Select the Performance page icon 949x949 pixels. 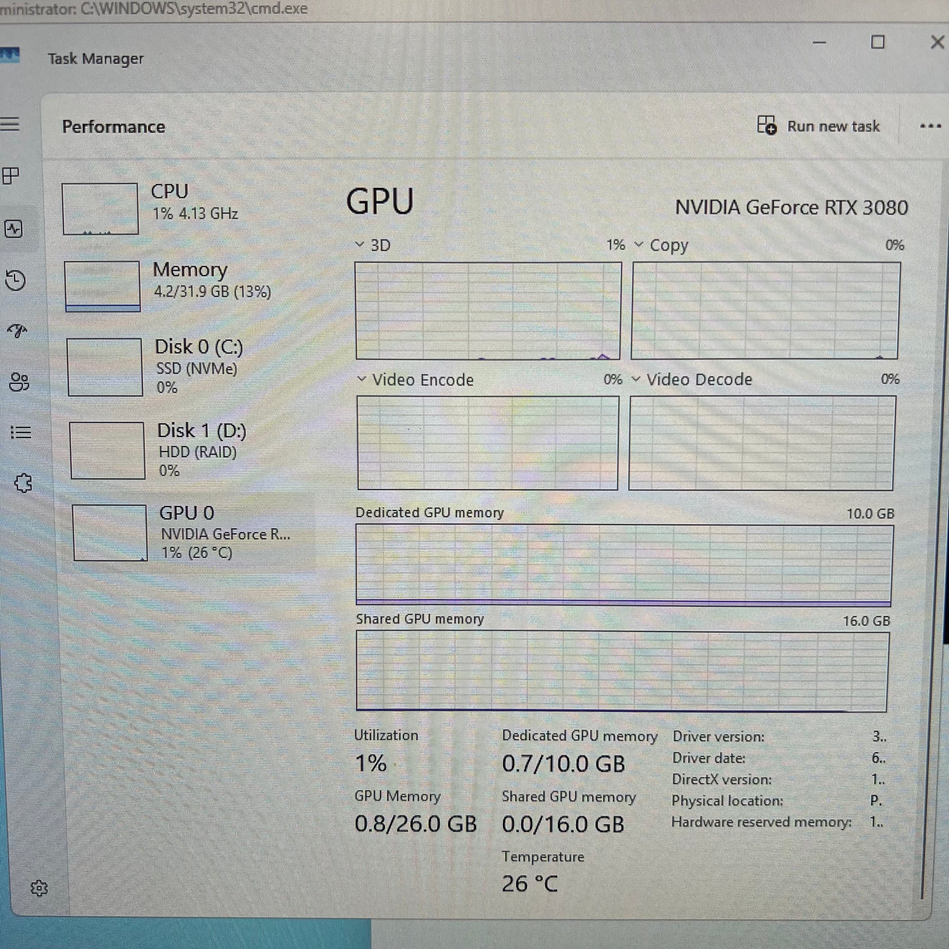(x=14, y=229)
